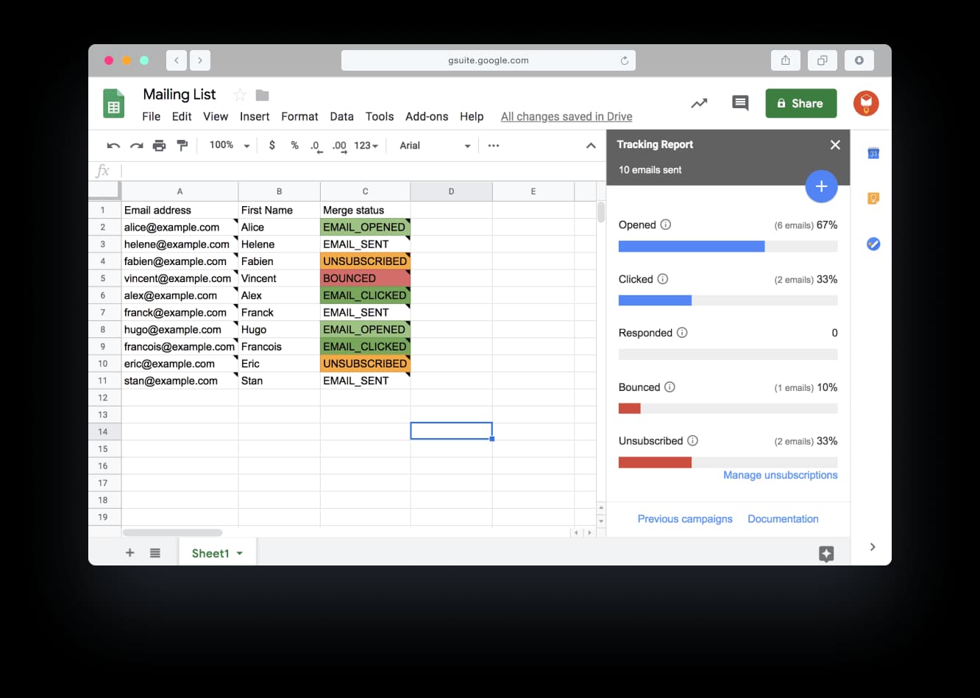Open the comments icon
Screen dimensions: 980x698
(740, 103)
